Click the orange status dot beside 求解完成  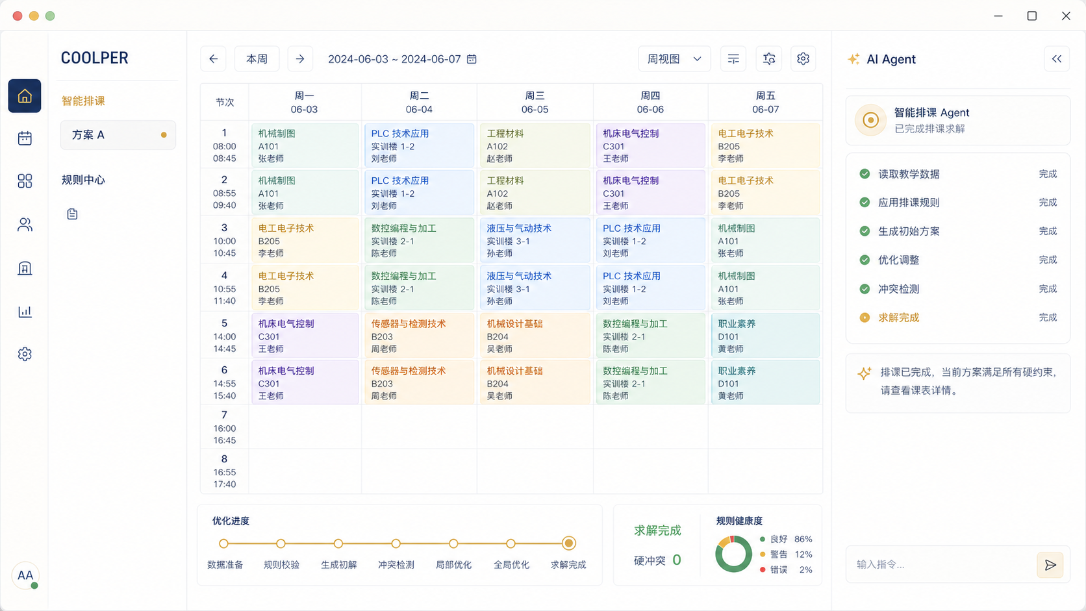[865, 318]
